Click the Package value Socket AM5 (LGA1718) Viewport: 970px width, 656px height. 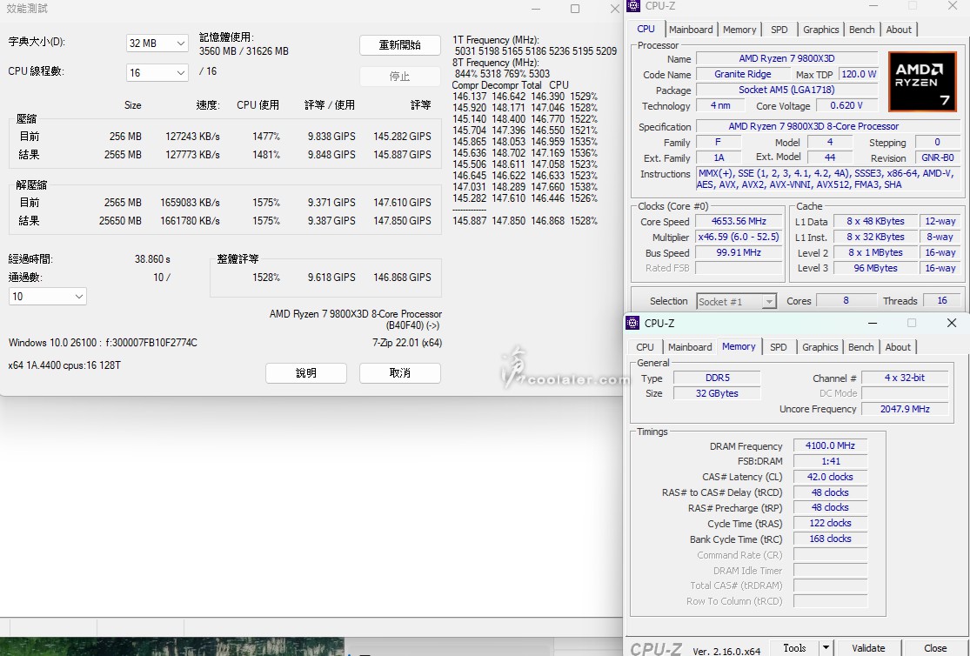tap(787, 90)
